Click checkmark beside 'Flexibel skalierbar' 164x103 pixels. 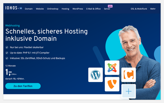pyautogui.click(x=7, y=47)
